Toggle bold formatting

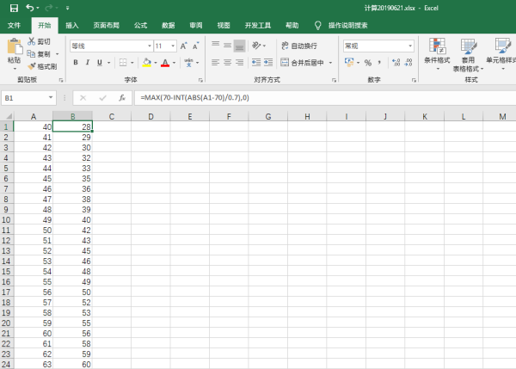[76, 62]
